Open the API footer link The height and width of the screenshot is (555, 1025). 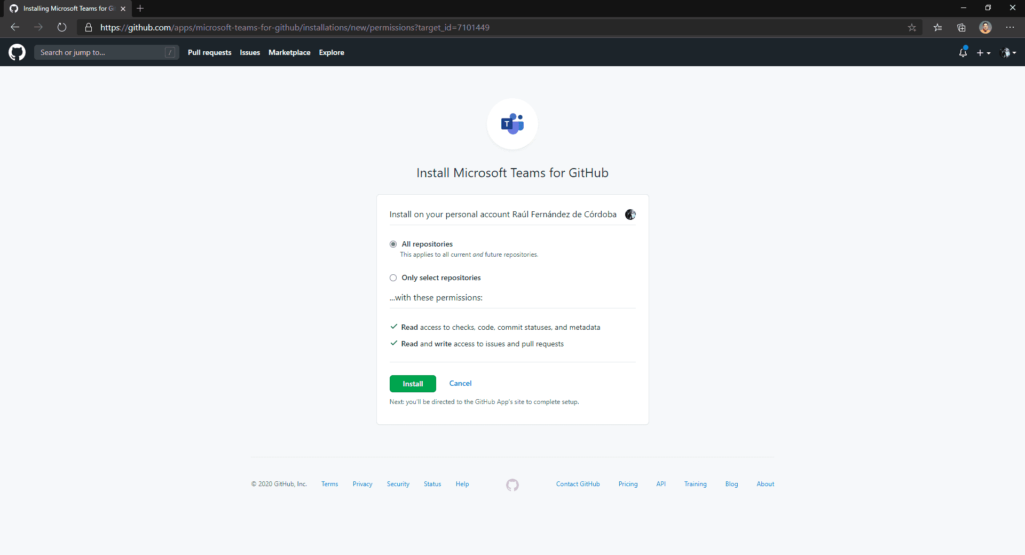click(661, 484)
